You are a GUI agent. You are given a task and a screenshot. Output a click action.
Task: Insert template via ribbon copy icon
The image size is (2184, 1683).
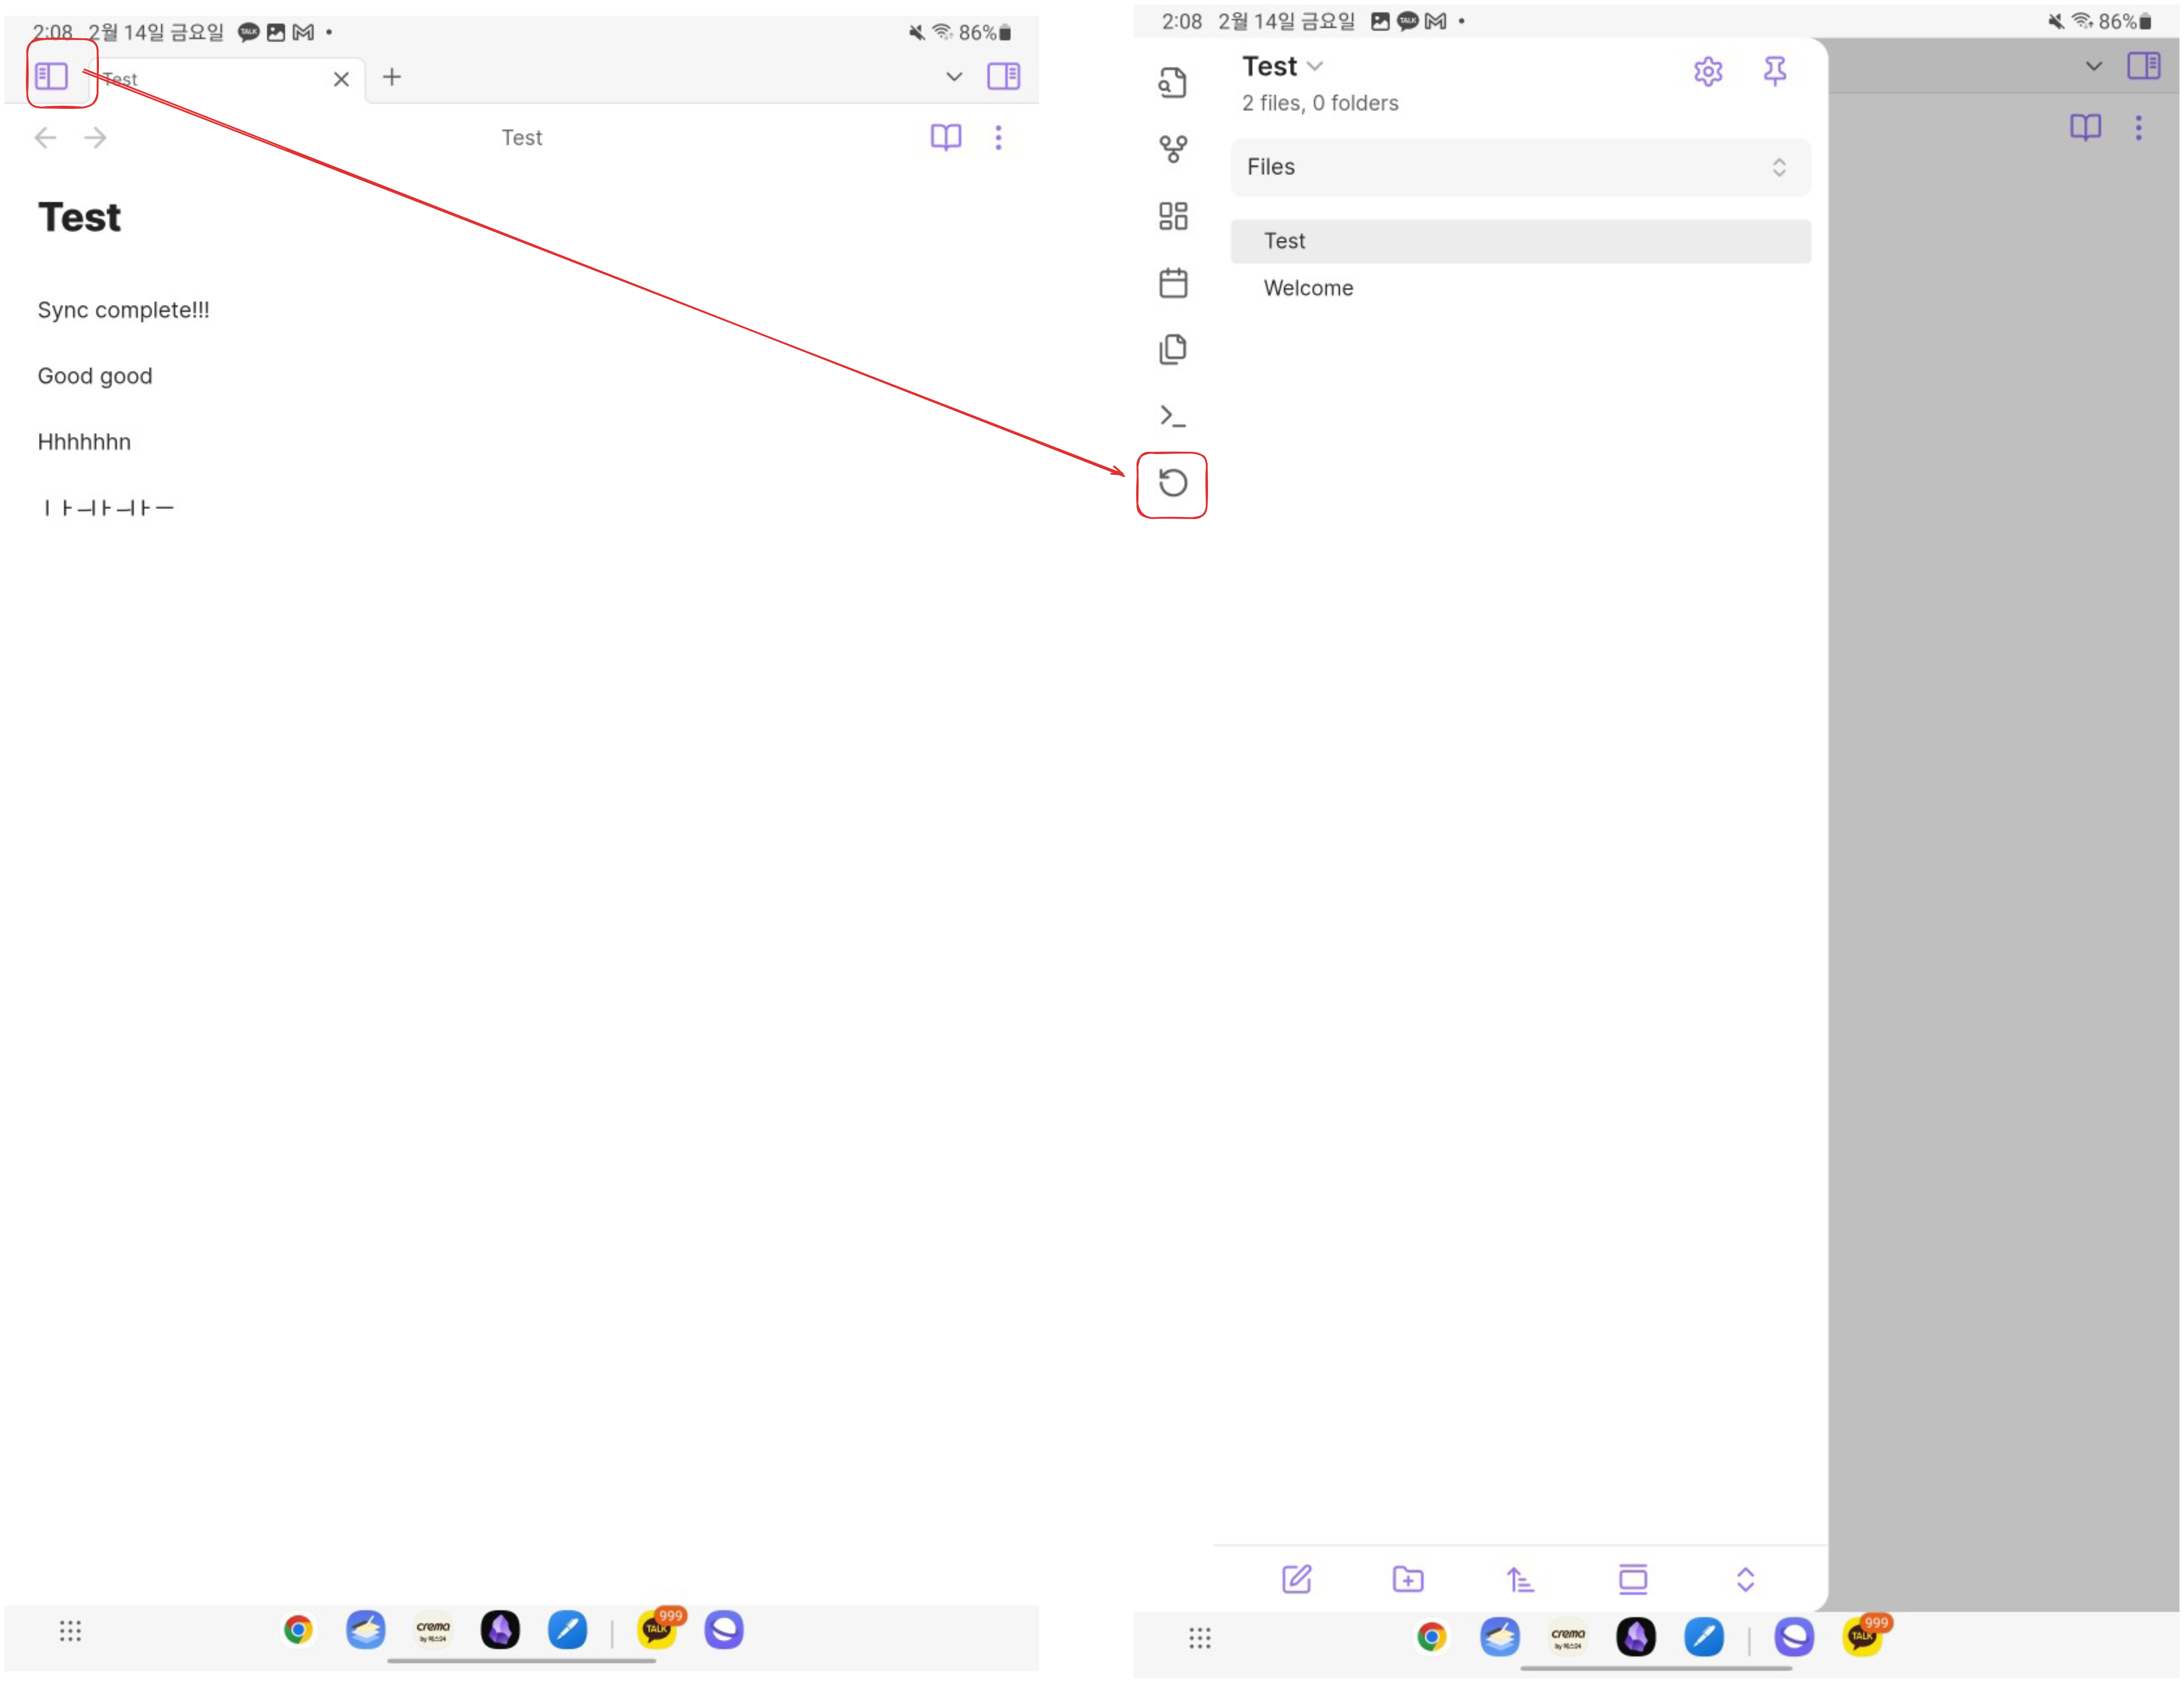(1173, 349)
